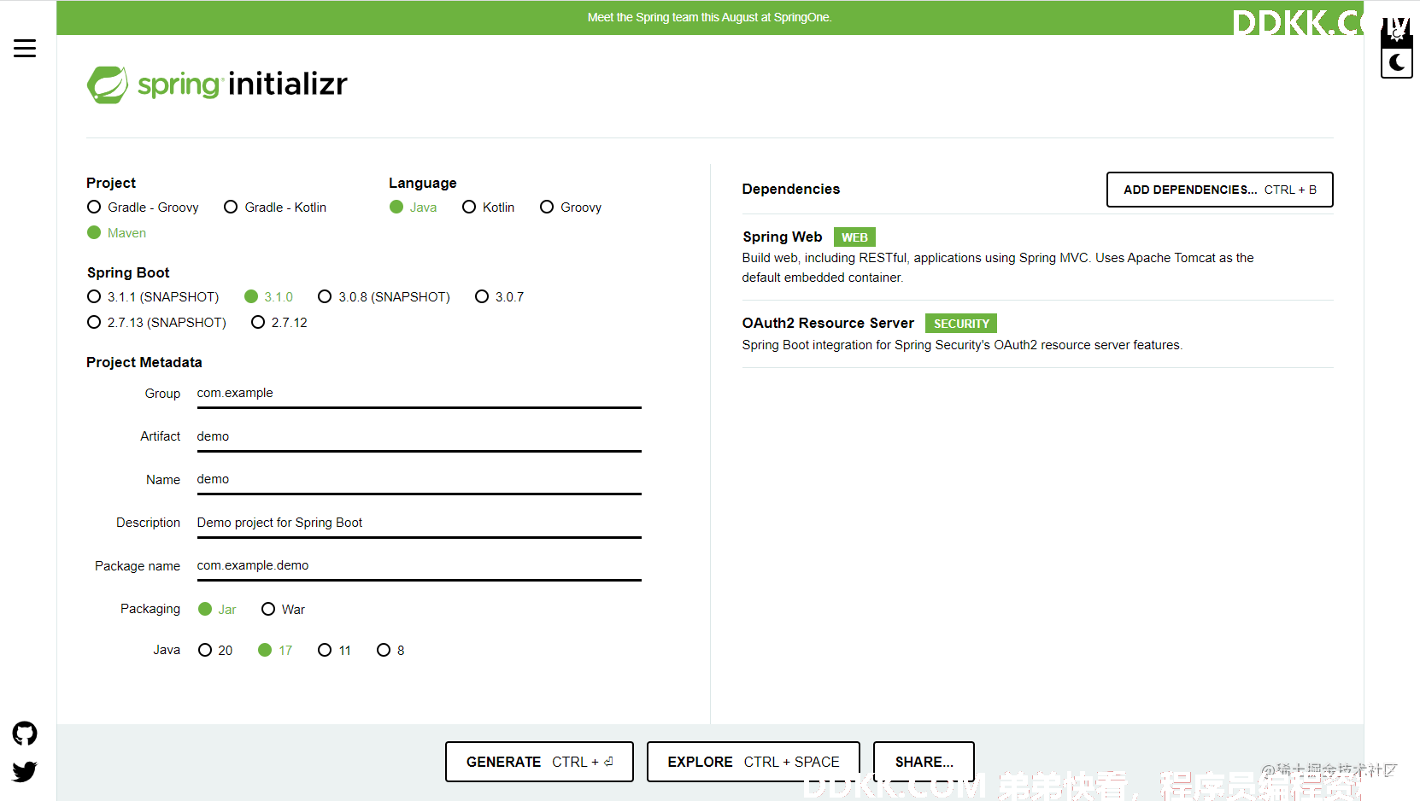Choose Kotlin language
Viewport: 1420px width, 801px height.
tap(488, 208)
